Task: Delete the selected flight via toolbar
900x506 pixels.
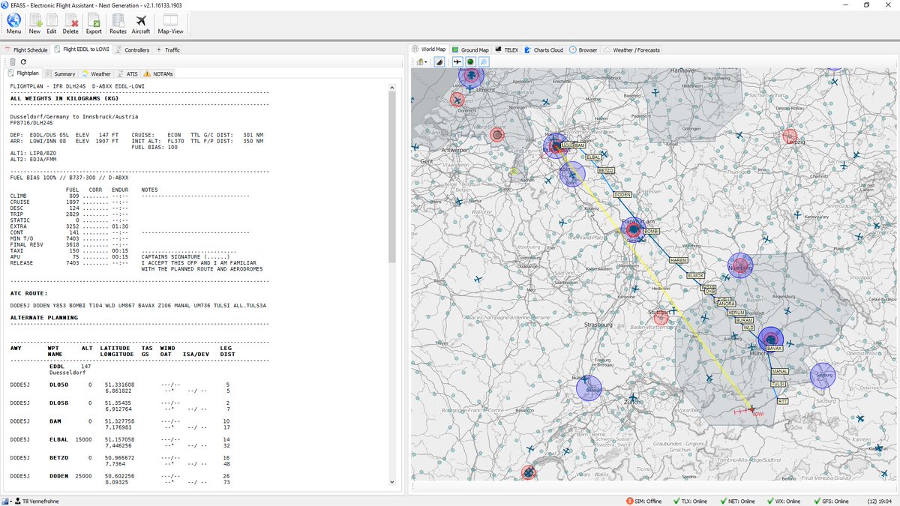Action: 70,24
